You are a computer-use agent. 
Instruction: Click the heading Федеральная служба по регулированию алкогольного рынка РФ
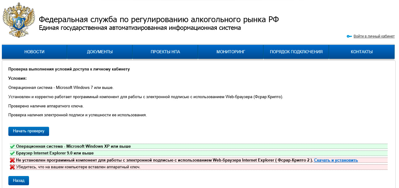click(159, 20)
